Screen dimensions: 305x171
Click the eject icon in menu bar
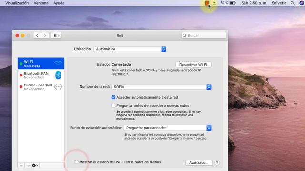point(214,3)
